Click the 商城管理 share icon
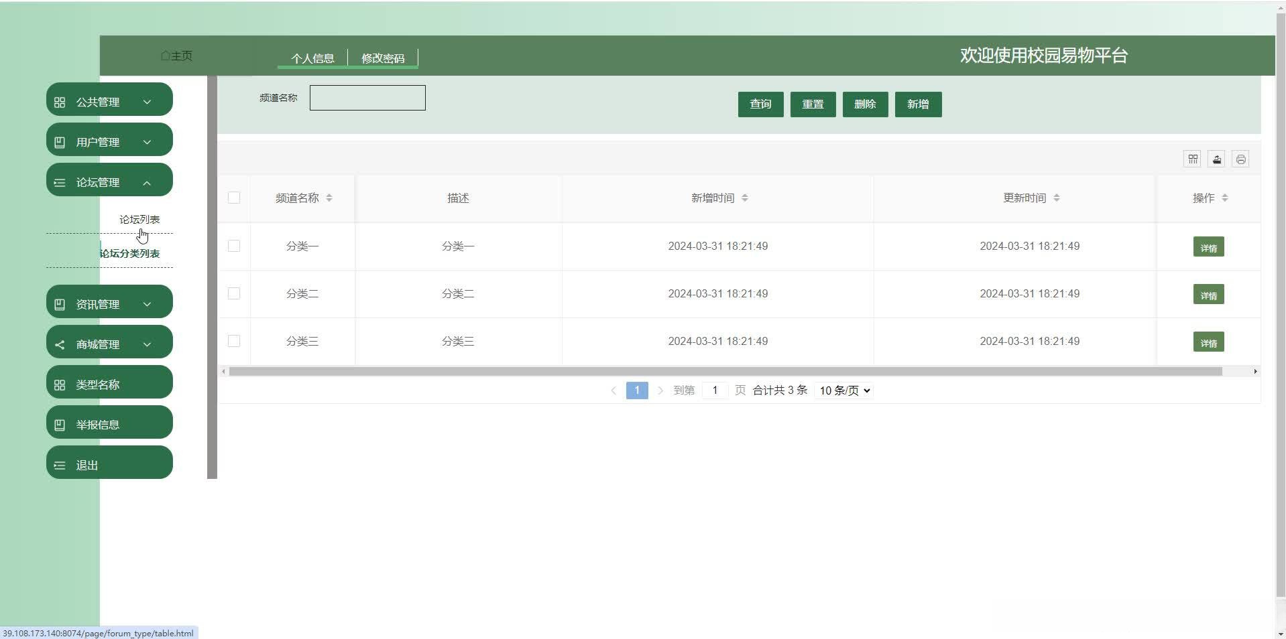 point(60,345)
